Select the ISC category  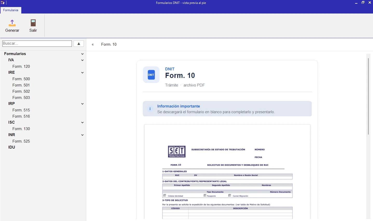click(11, 122)
